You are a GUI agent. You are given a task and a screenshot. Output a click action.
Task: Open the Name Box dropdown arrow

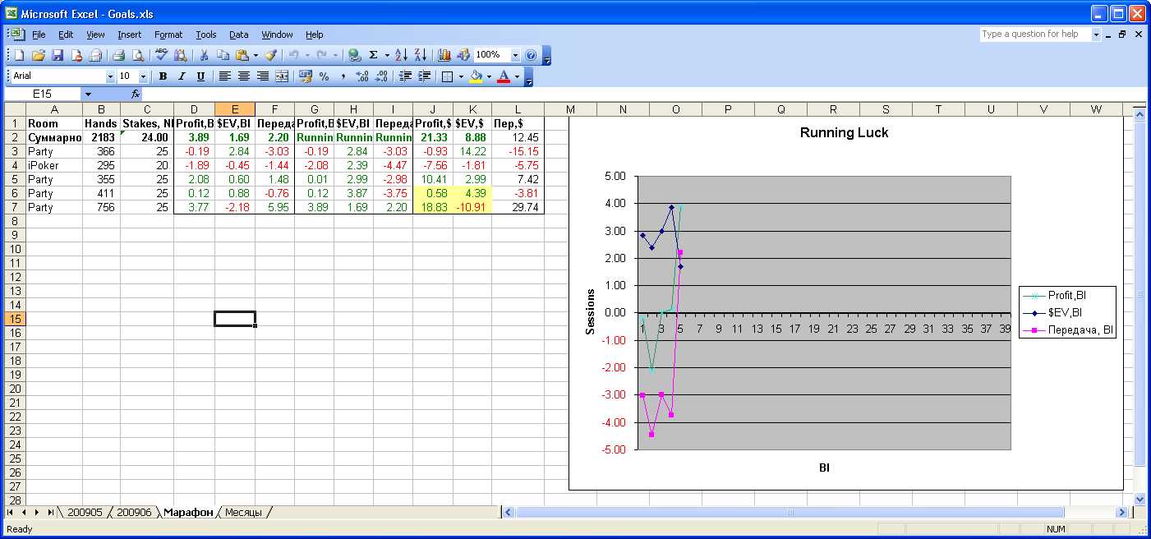(x=88, y=94)
